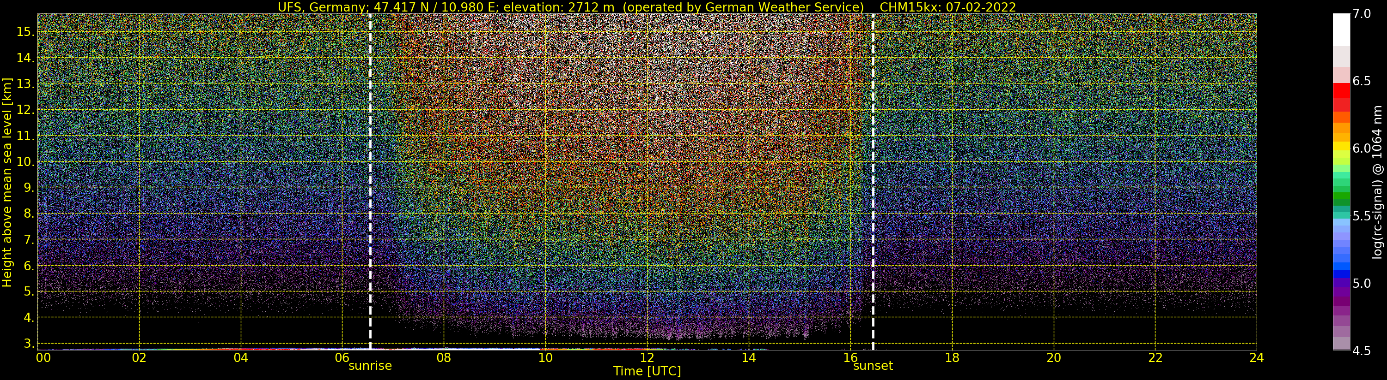Viewport: 1387px width, 380px height.
Task: Click the 'CHM15kx: 07-02-2022' date label
Action: (x=947, y=7)
